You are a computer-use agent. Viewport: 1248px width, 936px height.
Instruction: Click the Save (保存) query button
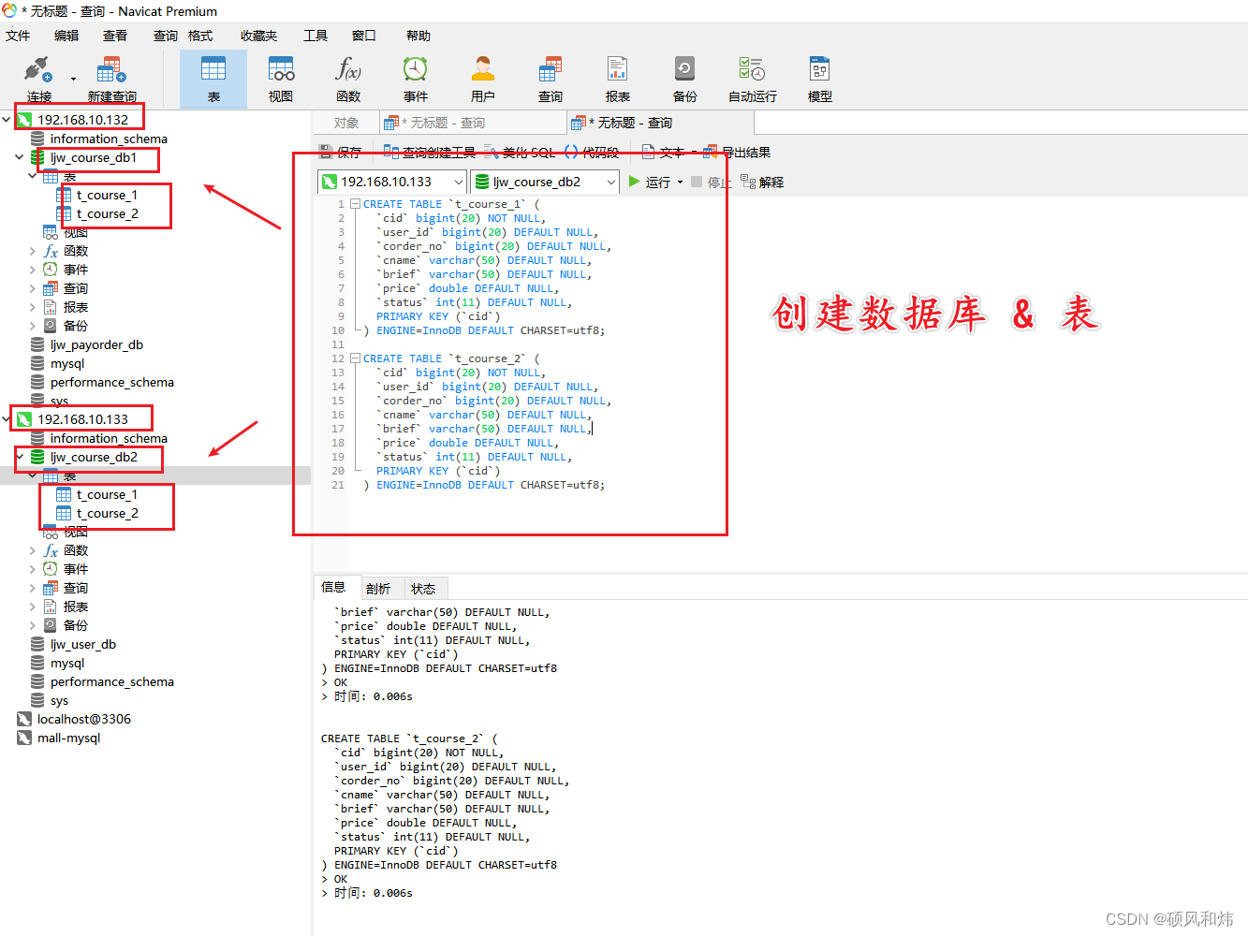(340, 153)
